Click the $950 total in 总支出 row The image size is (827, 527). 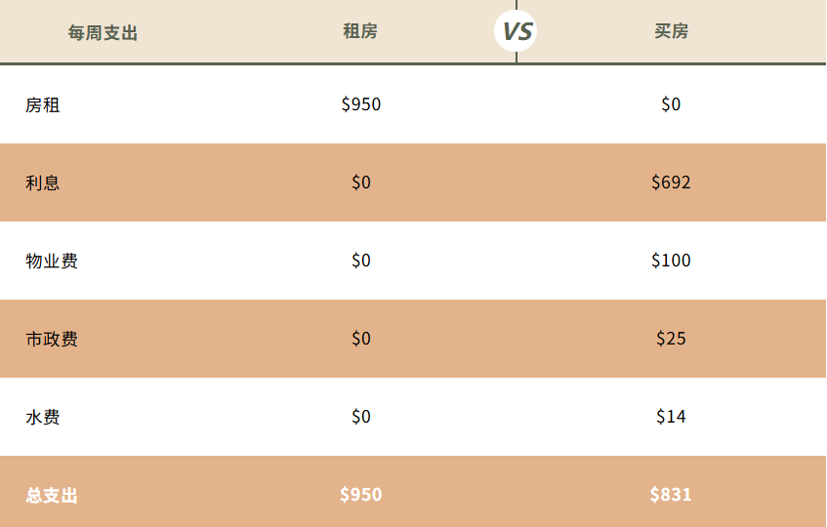[361, 495]
